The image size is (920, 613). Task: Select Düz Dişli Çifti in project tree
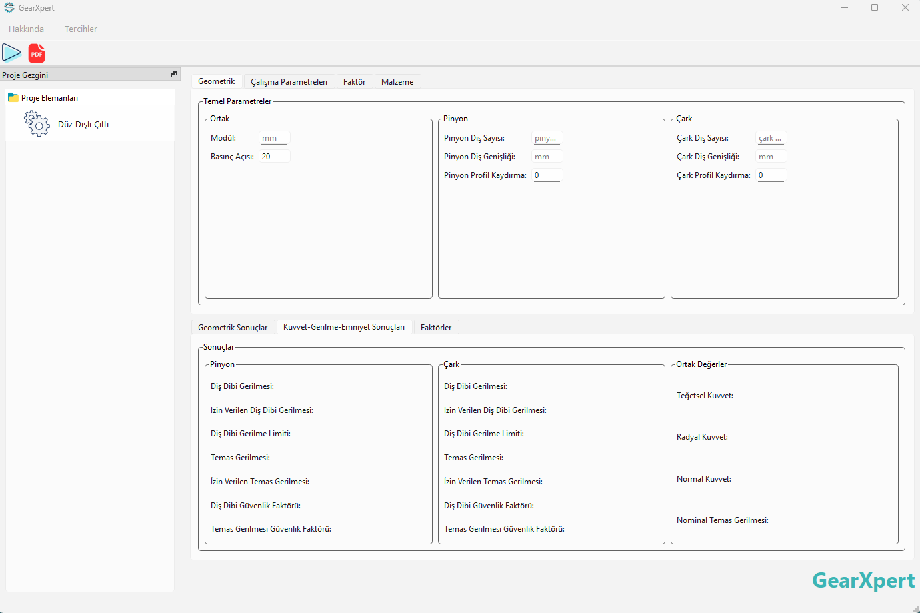[83, 125]
